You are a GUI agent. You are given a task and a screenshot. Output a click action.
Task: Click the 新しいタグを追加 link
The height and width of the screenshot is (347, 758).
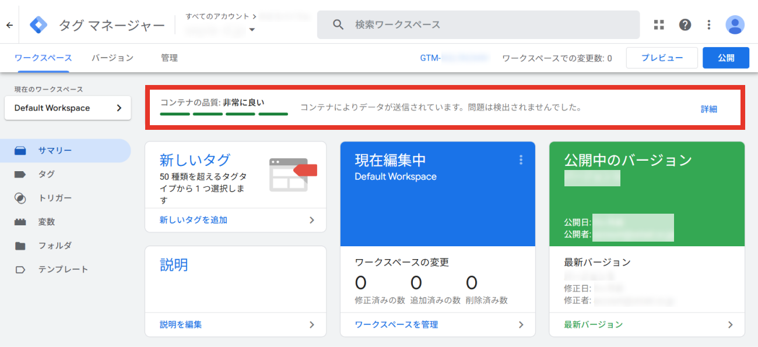pyautogui.click(x=194, y=220)
